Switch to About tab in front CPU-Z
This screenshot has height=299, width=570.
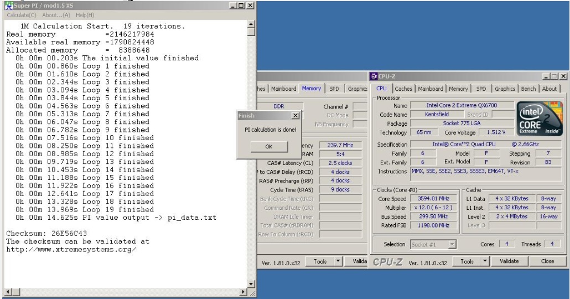(x=550, y=89)
